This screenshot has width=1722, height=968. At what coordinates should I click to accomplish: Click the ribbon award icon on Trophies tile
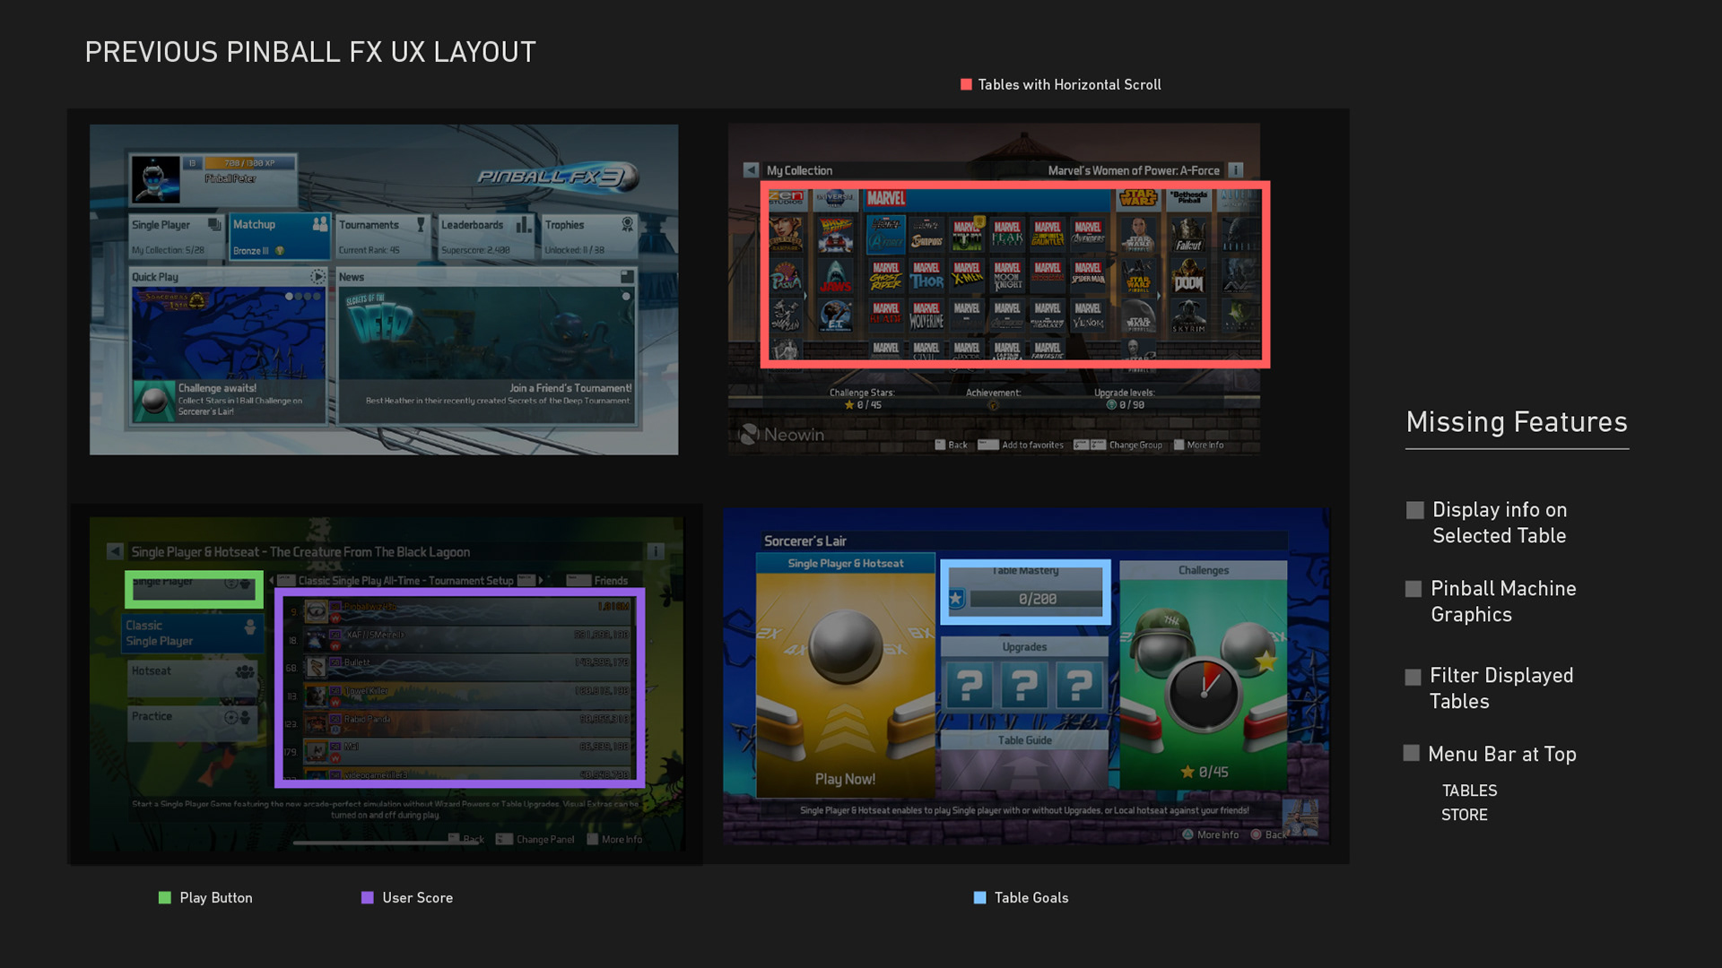pyautogui.click(x=627, y=224)
